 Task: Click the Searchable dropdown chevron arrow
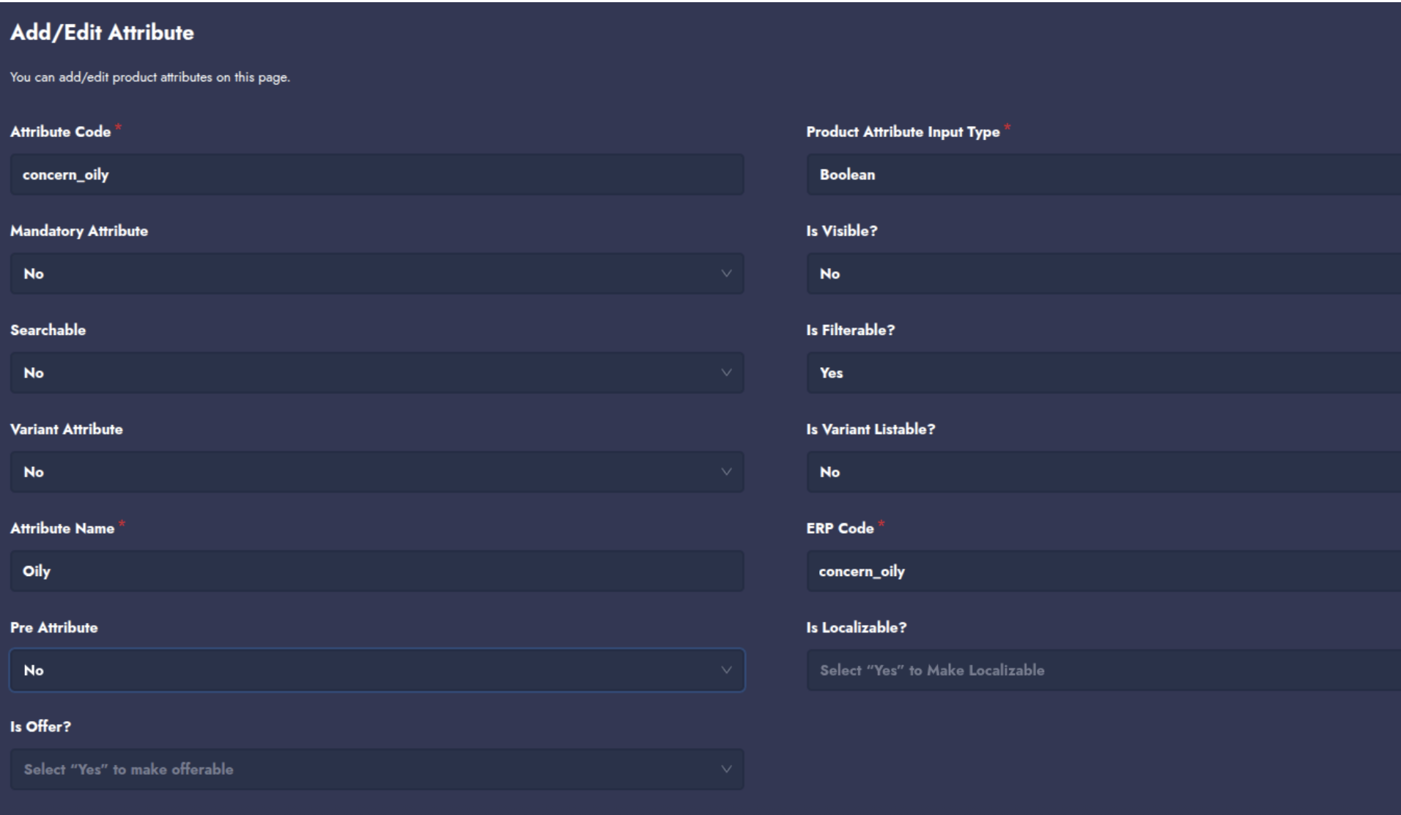726,372
